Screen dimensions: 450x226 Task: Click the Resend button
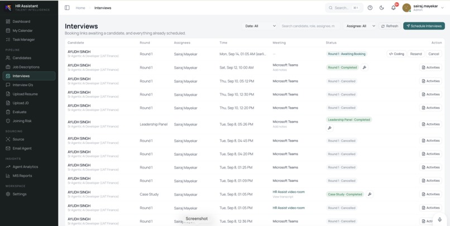pyautogui.click(x=416, y=54)
